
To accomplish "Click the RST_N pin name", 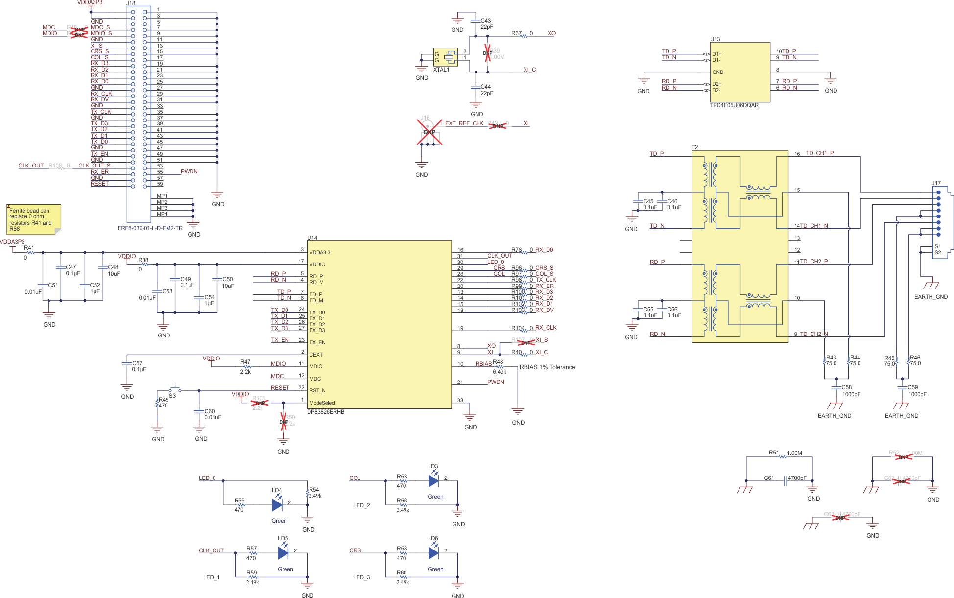I will click(317, 391).
